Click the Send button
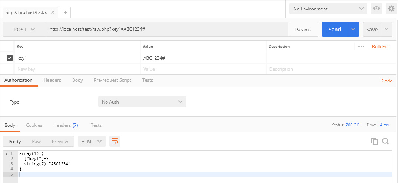 point(334,30)
